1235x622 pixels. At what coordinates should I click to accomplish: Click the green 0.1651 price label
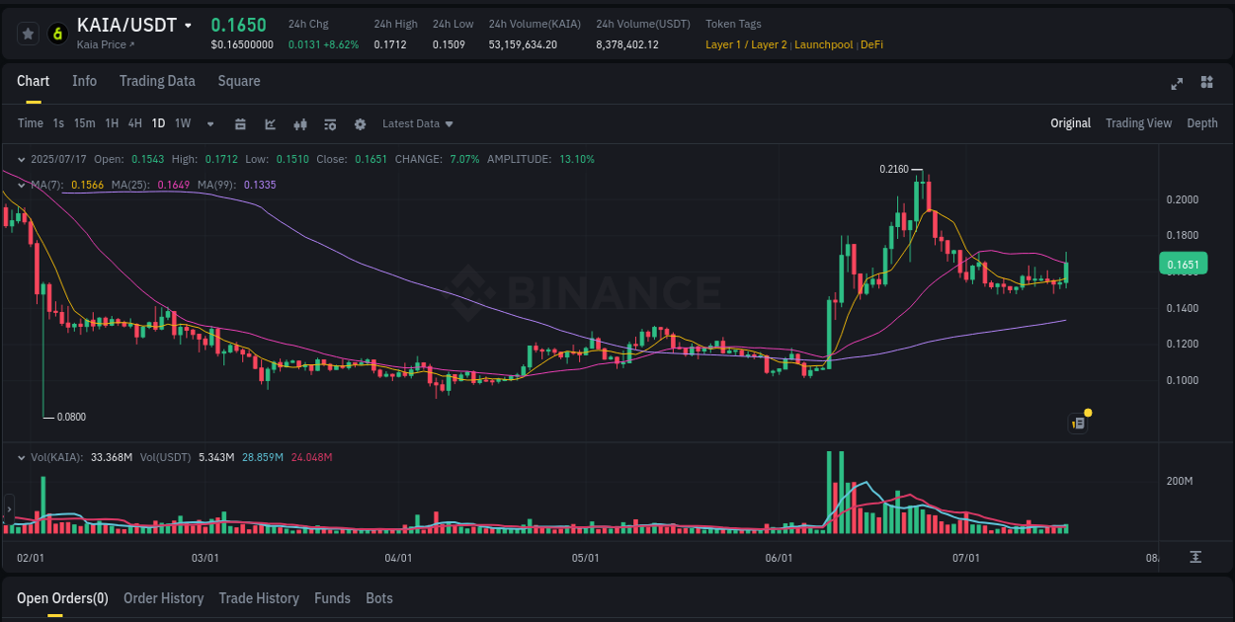click(1183, 263)
